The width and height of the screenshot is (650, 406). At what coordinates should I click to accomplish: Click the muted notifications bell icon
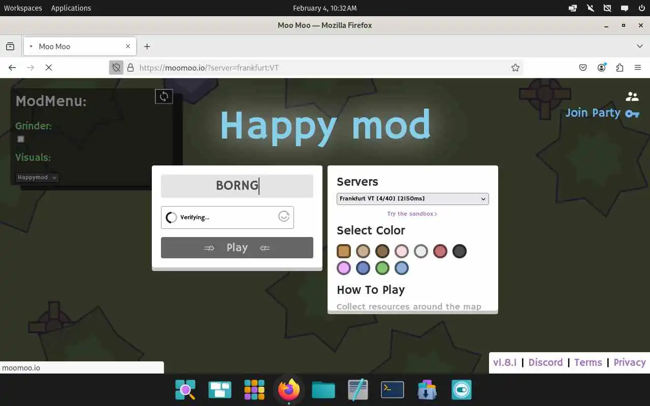click(x=590, y=8)
